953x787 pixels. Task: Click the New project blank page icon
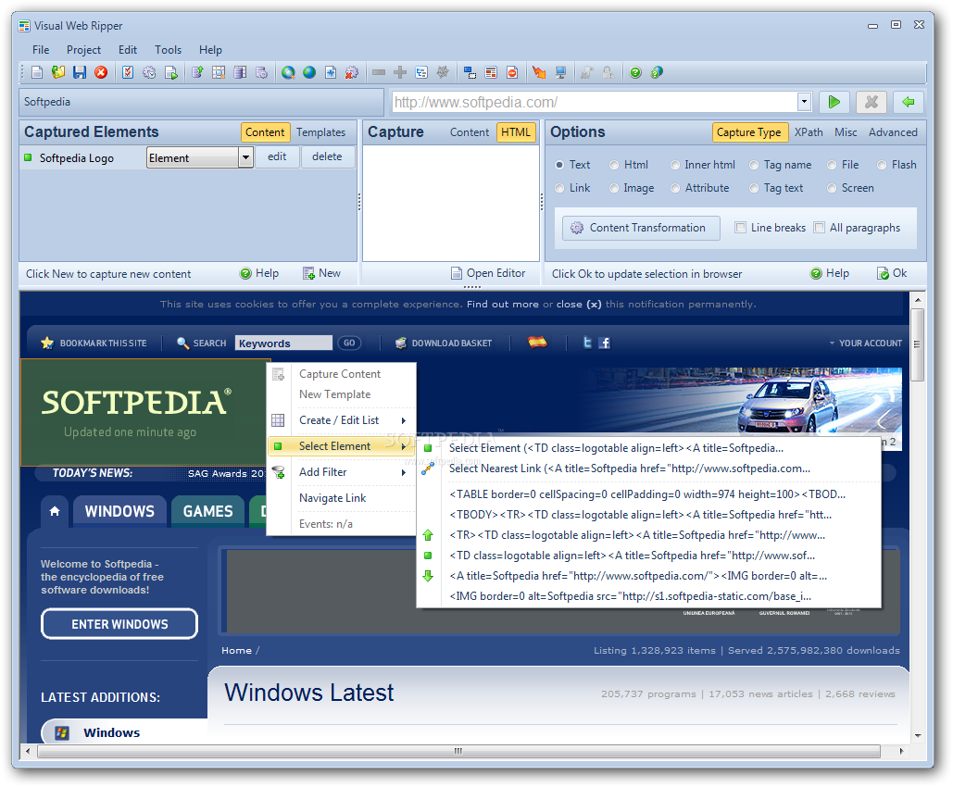point(37,72)
